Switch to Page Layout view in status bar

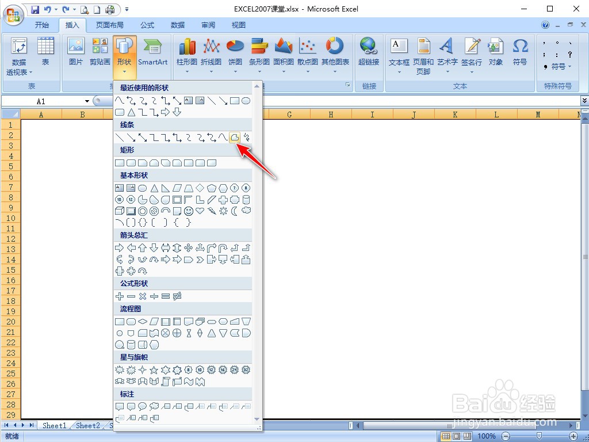456,436
